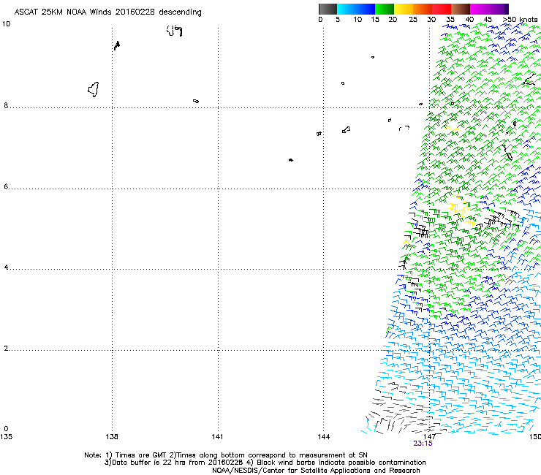Image resolution: width=541 pixels, height=475 pixels.
Task: Click the red 30-35 knots legend swatch
Action: pos(442,9)
